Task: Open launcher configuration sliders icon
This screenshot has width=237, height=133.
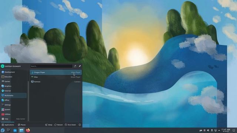Action: [x=75, y=66]
